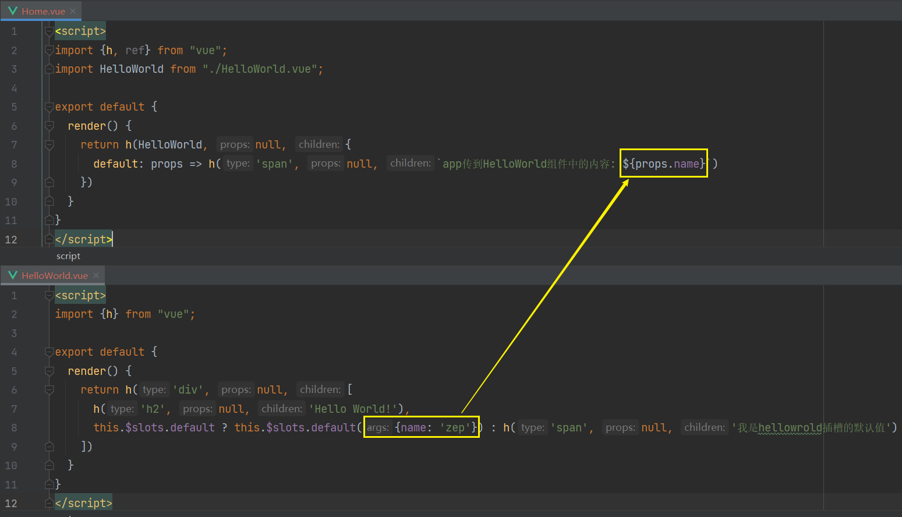Click fold marker beside closing script tag in Home.vue
902x517 pixels.
pyautogui.click(x=49, y=239)
